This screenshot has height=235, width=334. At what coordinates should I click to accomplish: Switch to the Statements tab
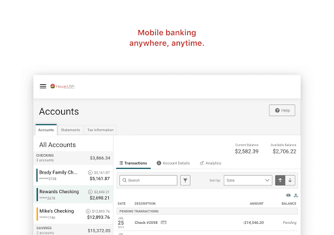tap(70, 130)
